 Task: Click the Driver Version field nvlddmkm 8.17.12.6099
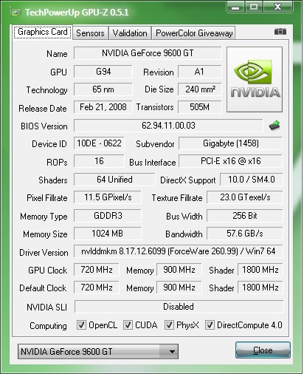tap(179, 251)
